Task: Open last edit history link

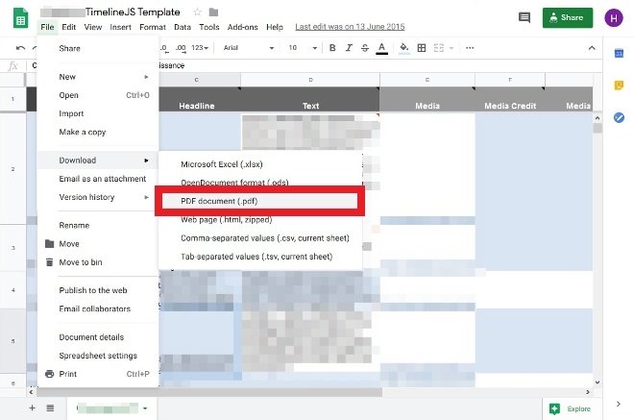Action: [350, 27]
